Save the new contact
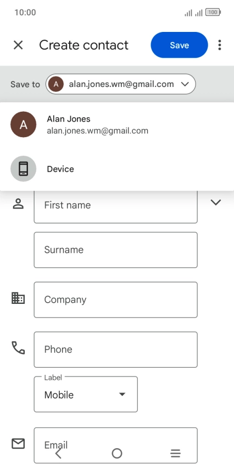 pos(180,45)
